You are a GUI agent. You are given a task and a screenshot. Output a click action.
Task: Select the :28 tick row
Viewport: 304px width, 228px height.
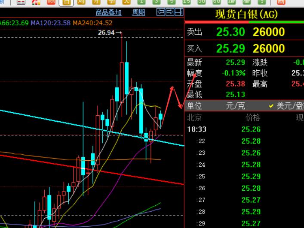pos(244,212)
